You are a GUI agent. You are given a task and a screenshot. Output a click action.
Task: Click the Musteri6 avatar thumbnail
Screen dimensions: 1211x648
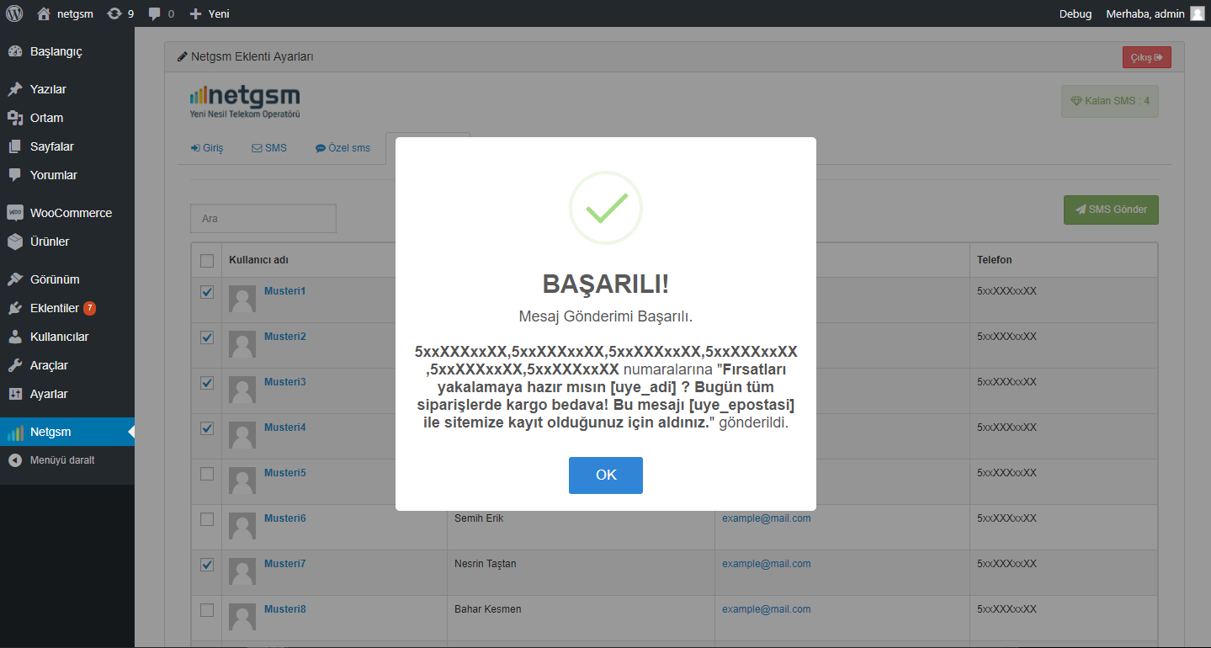242,526
